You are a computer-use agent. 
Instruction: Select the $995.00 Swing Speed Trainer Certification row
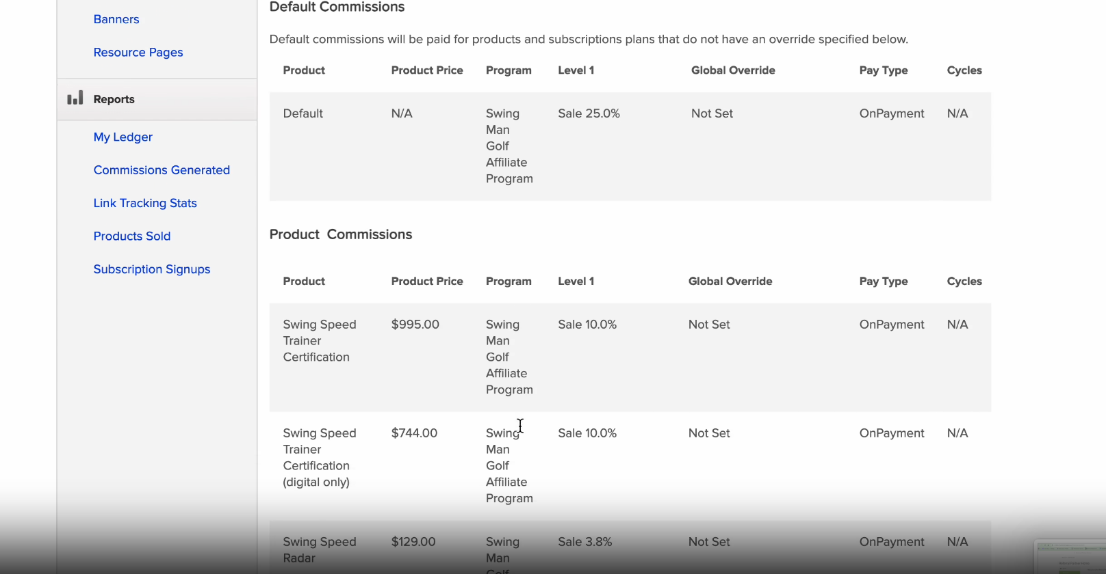(x=630, y=357)
